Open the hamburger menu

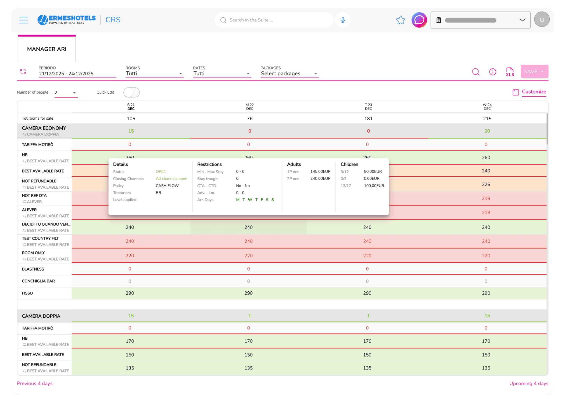[x=24, y=20]
